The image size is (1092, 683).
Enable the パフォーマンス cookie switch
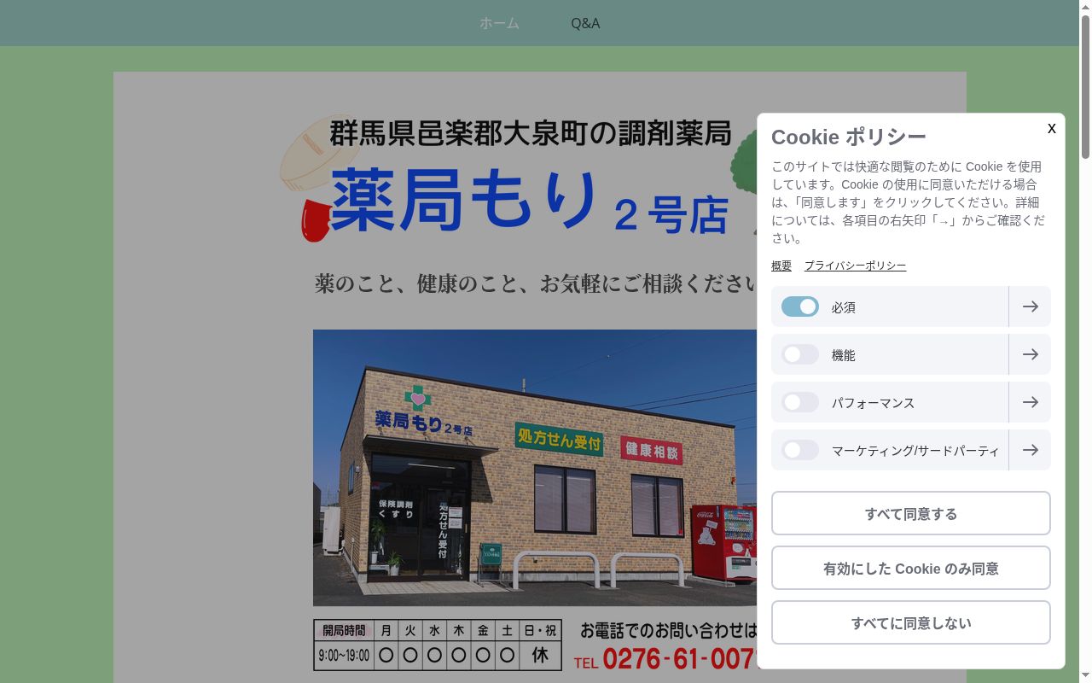coord(800,402)
